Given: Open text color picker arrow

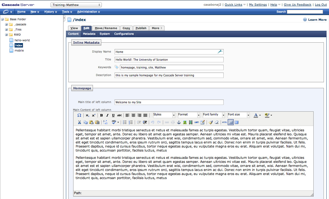Looking at the screenshot, I should (260, 115).
